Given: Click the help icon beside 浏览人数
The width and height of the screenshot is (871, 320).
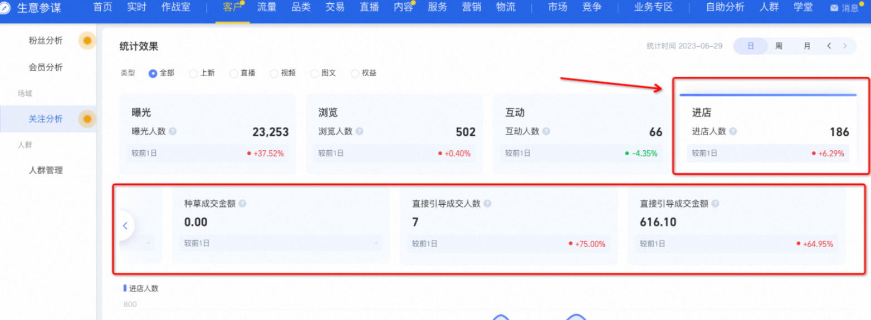Looking at the screenshot, I should click(x=359, y=132).
